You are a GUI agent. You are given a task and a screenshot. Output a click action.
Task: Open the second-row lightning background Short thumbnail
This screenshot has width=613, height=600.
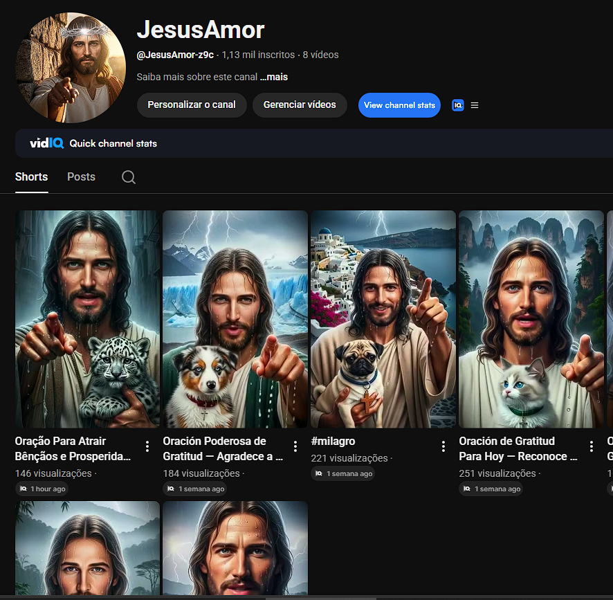(235, 548)
